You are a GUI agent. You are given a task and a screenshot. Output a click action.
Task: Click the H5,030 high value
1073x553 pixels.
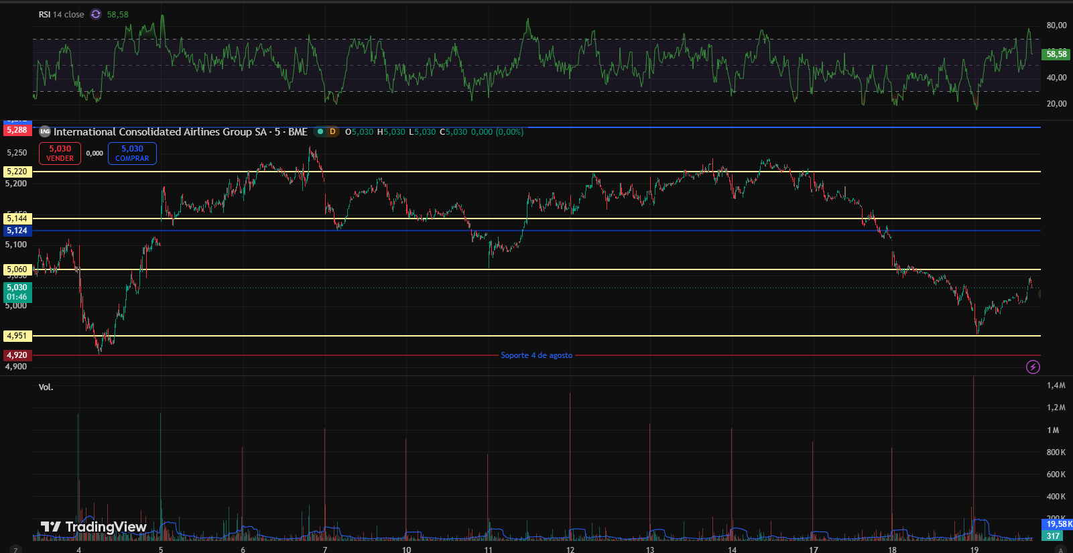(391, 132)
